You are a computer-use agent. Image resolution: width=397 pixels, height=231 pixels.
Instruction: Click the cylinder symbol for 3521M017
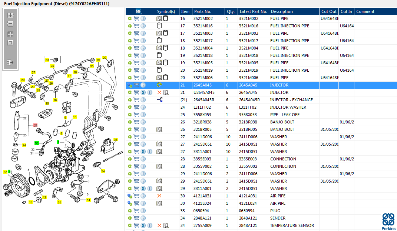(159, 40)
